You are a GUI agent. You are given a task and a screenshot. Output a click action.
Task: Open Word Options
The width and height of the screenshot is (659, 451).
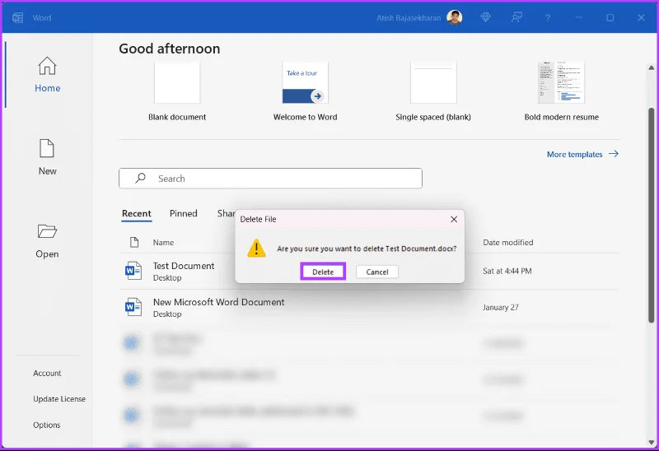(47, 425)
